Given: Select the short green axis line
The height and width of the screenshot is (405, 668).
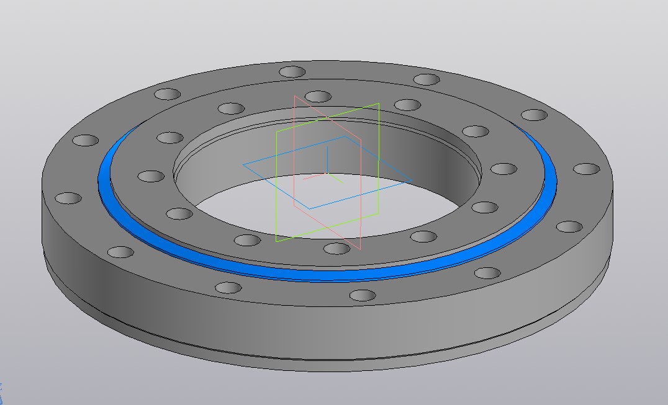Looking at the screenshot, I should point(336,178).
